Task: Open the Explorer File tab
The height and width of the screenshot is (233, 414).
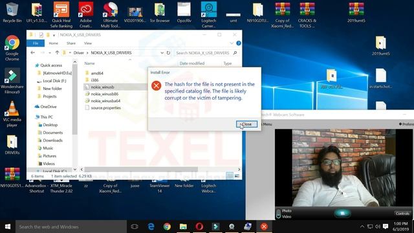Action: [x=36, y=43]
